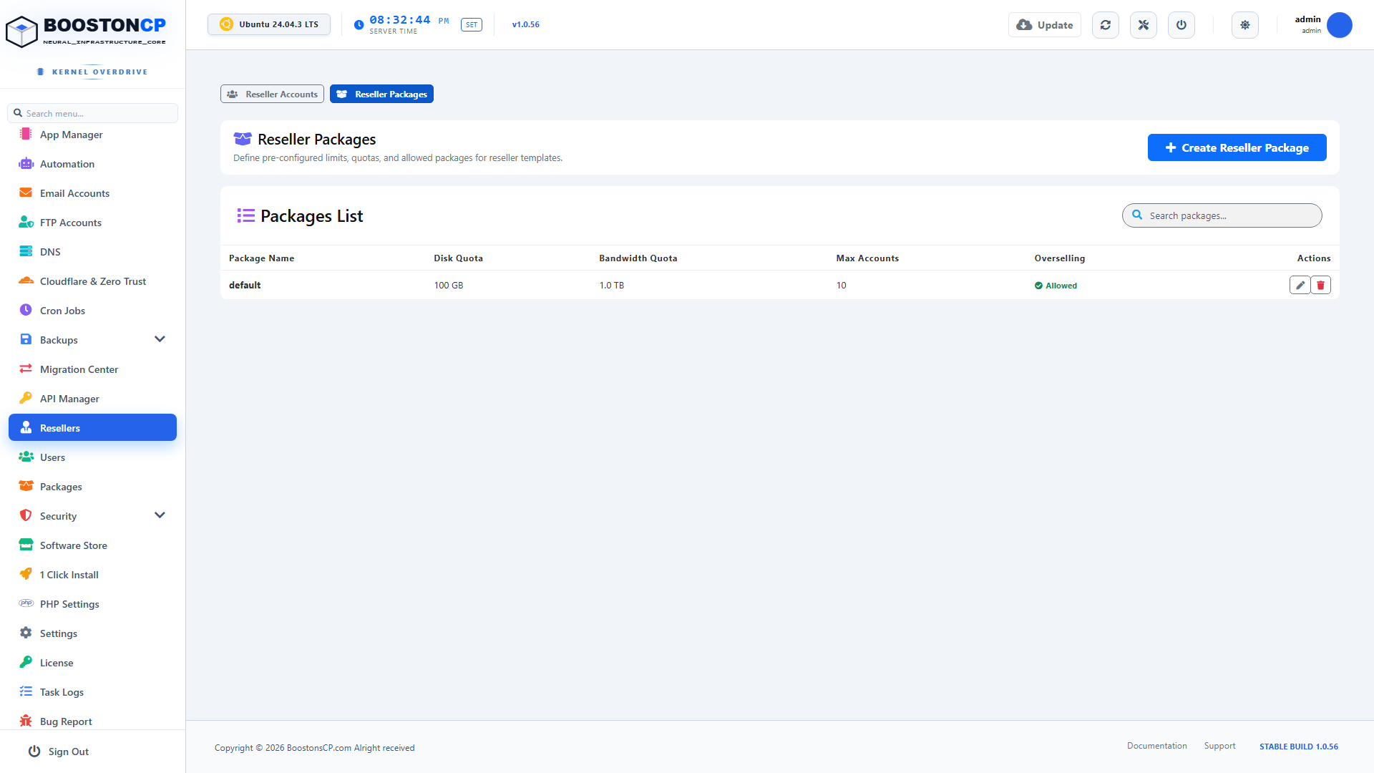This screenshot has height=773, width=1374.
Task: Click the Allowed overselling status
Action: click(1056, 286)
